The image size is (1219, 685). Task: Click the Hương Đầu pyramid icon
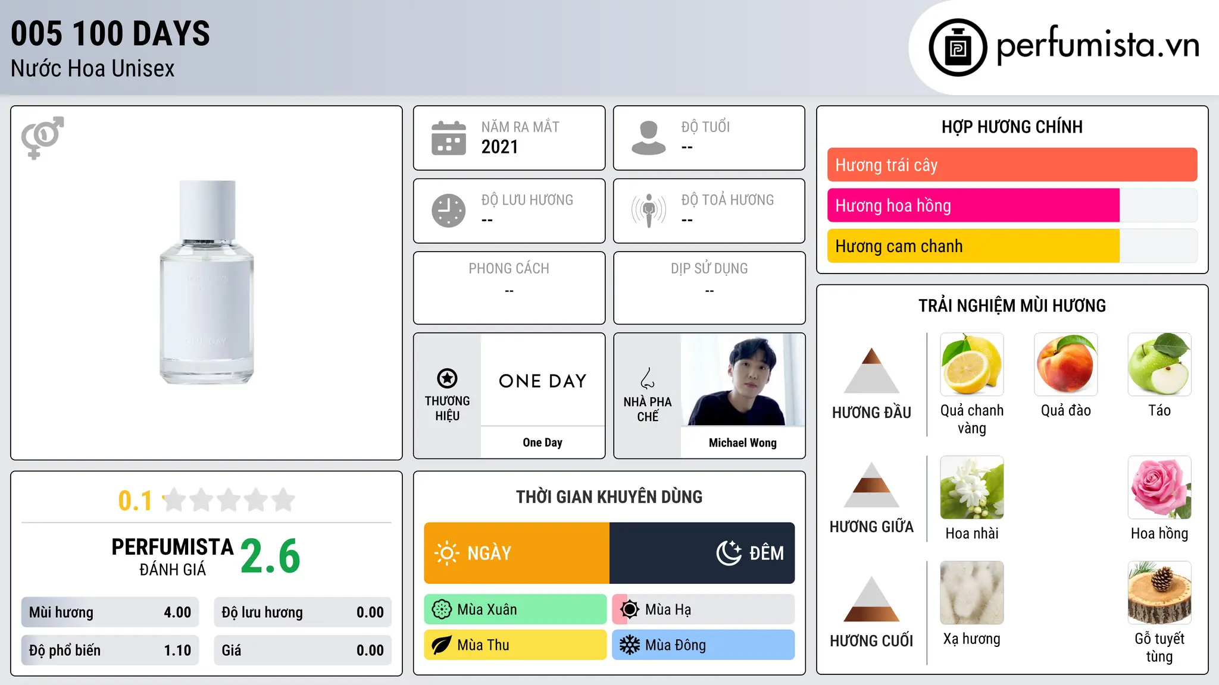[x=871, y=370]
